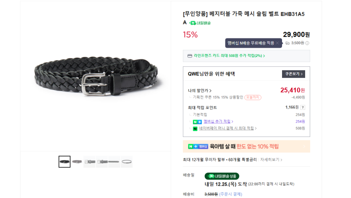Select the second belt thumbnail
This screenshot has height=198, width=351.
tap(77, 162)
